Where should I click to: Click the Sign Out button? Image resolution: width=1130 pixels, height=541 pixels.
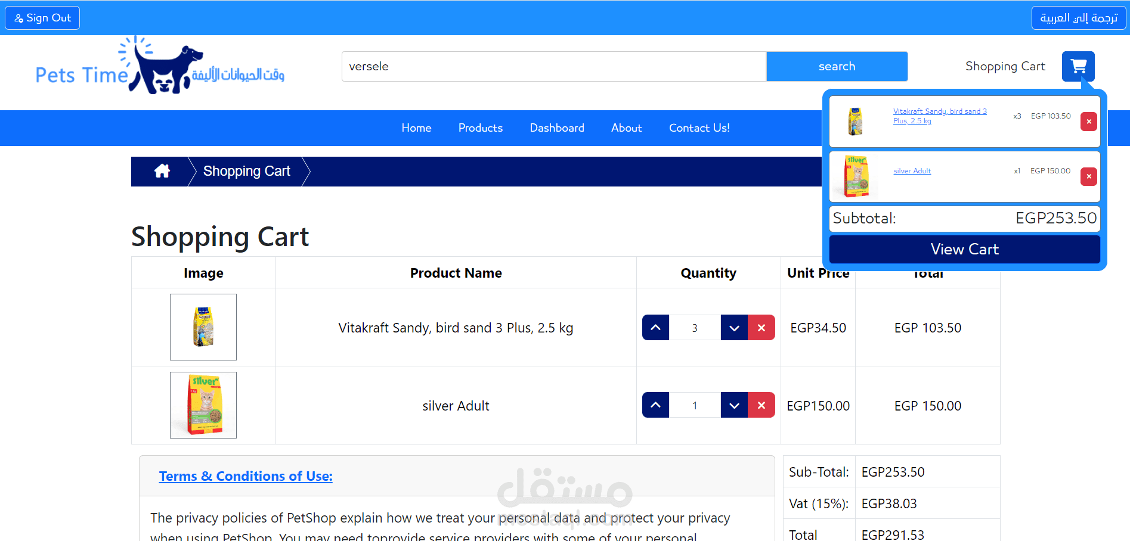[x=42, y=18]
